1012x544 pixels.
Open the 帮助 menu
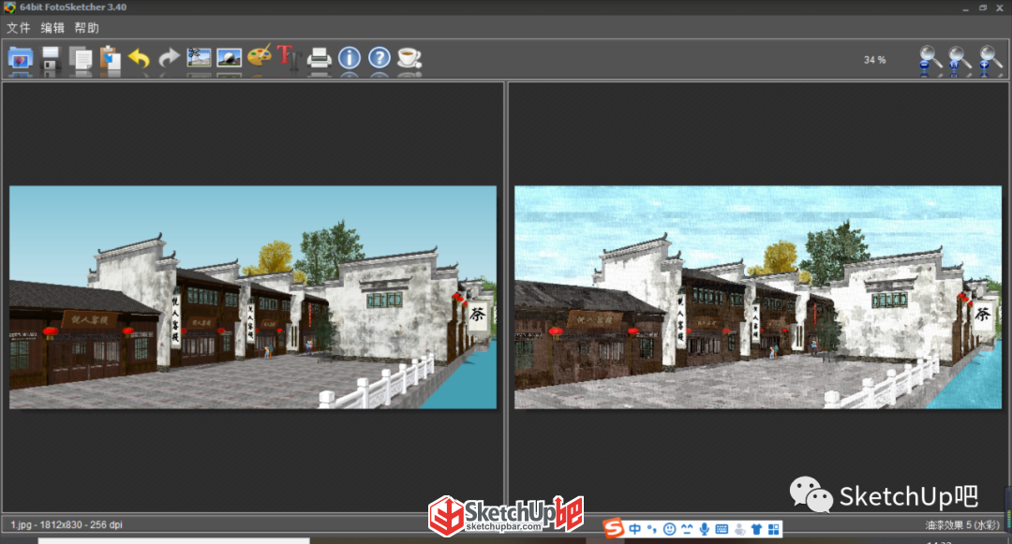tap(86, 28)
